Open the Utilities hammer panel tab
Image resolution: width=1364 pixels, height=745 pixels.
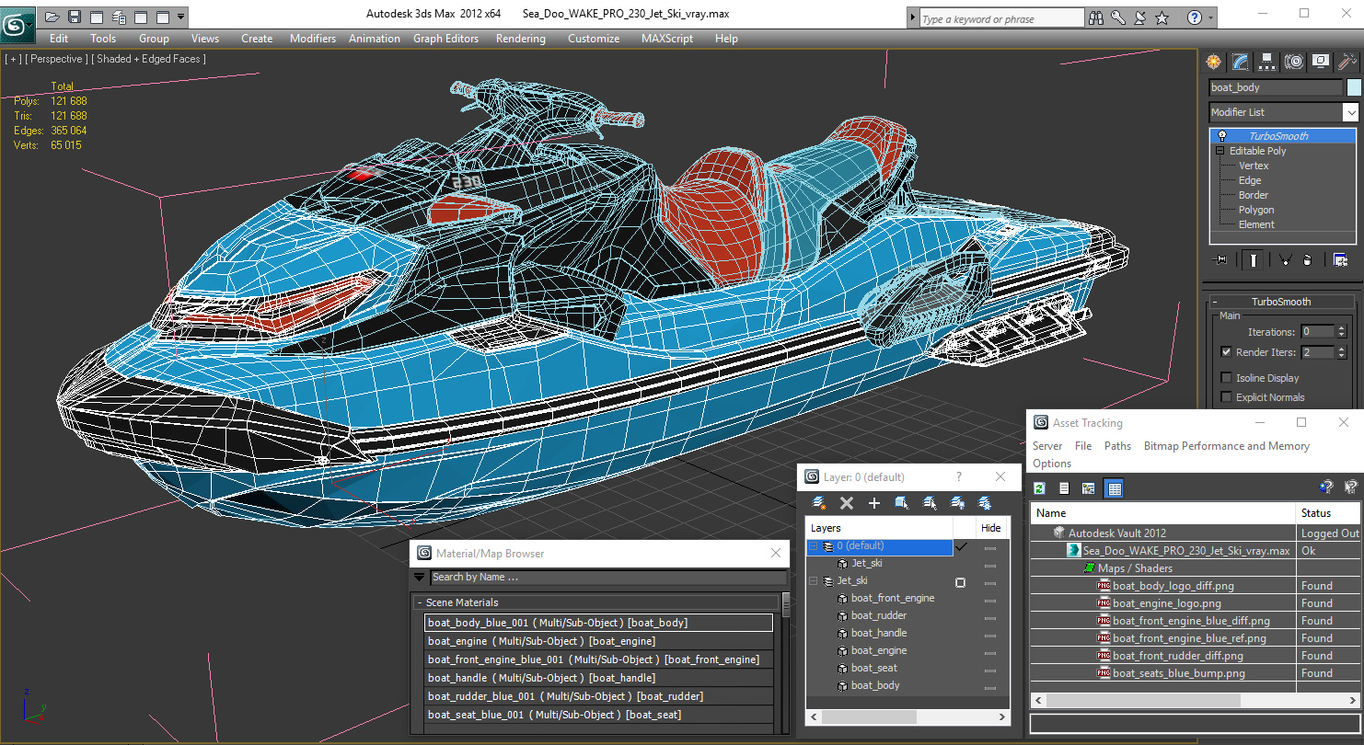(x=1347, y=62)
